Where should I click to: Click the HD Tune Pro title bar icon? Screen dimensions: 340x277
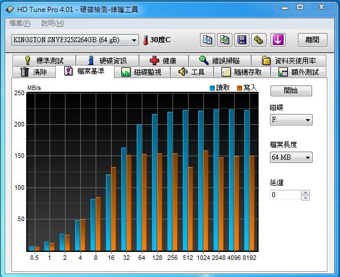tap(10, 10)
